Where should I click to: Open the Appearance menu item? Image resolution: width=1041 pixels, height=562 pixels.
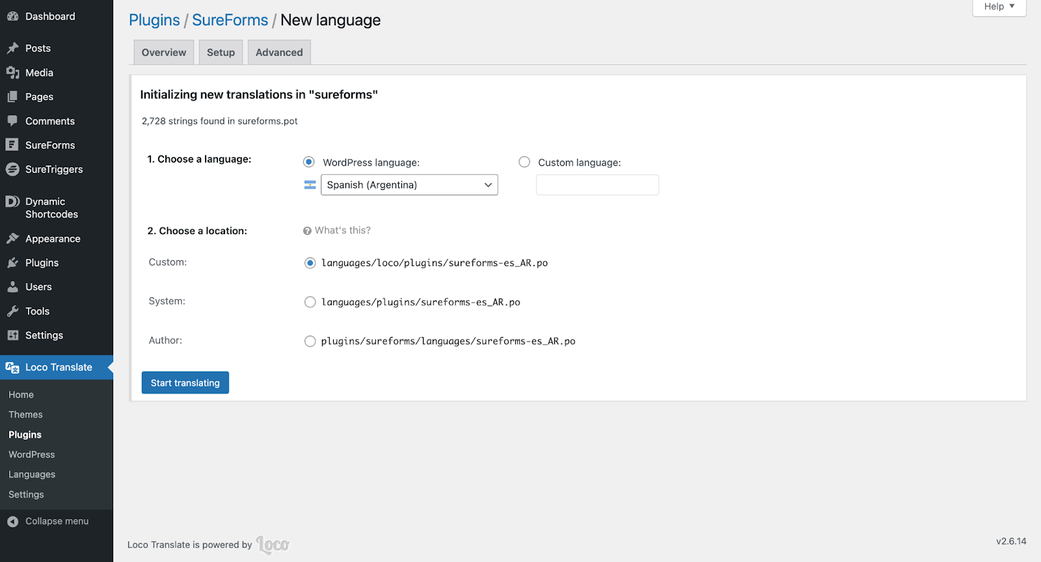[57, 239]
